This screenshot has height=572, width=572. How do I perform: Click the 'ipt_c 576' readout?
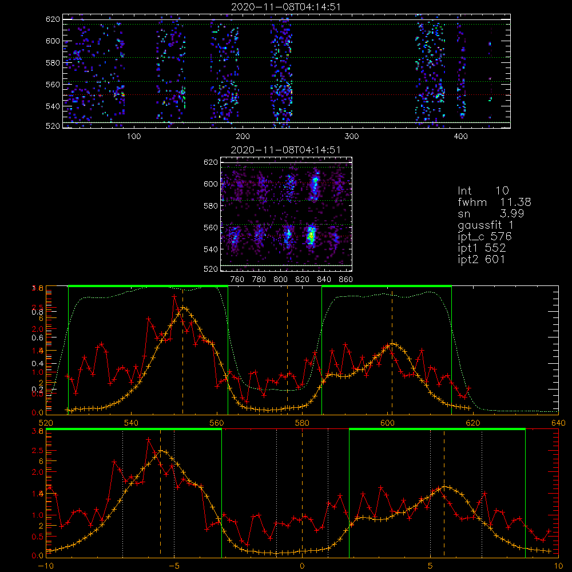click(485, 237)
